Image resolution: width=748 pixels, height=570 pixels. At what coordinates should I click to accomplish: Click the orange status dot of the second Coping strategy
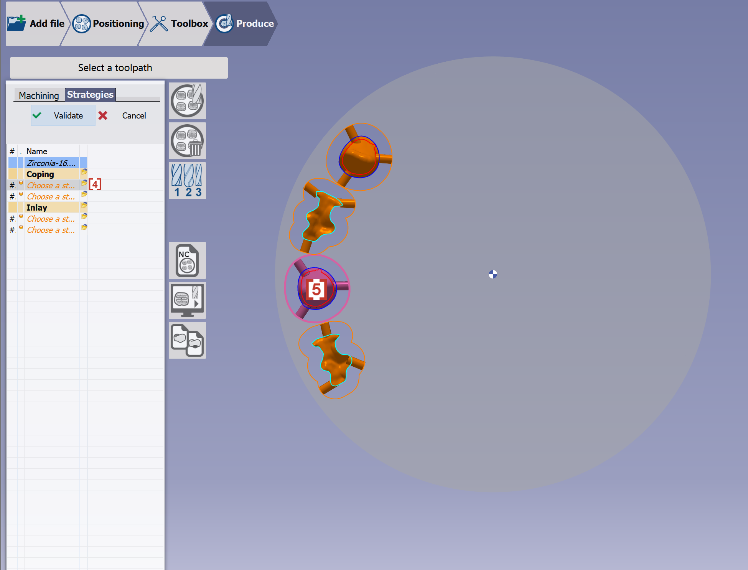pyautogui.click(x=21, y=194)
